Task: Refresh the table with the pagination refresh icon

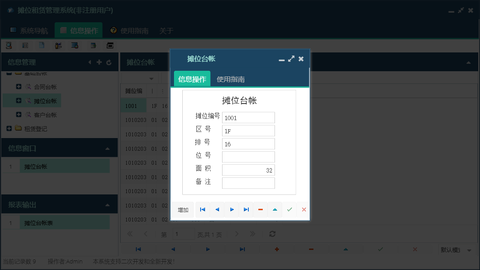Action: (272, 234)
